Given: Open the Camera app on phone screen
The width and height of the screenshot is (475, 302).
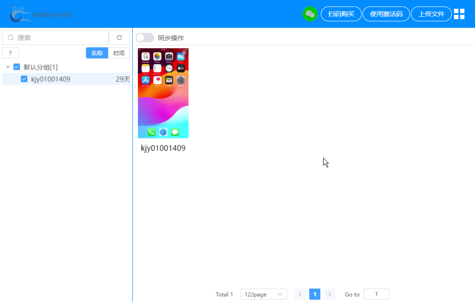Looking at the screenshot, I should pyautogui.click(x=169, y=56).
